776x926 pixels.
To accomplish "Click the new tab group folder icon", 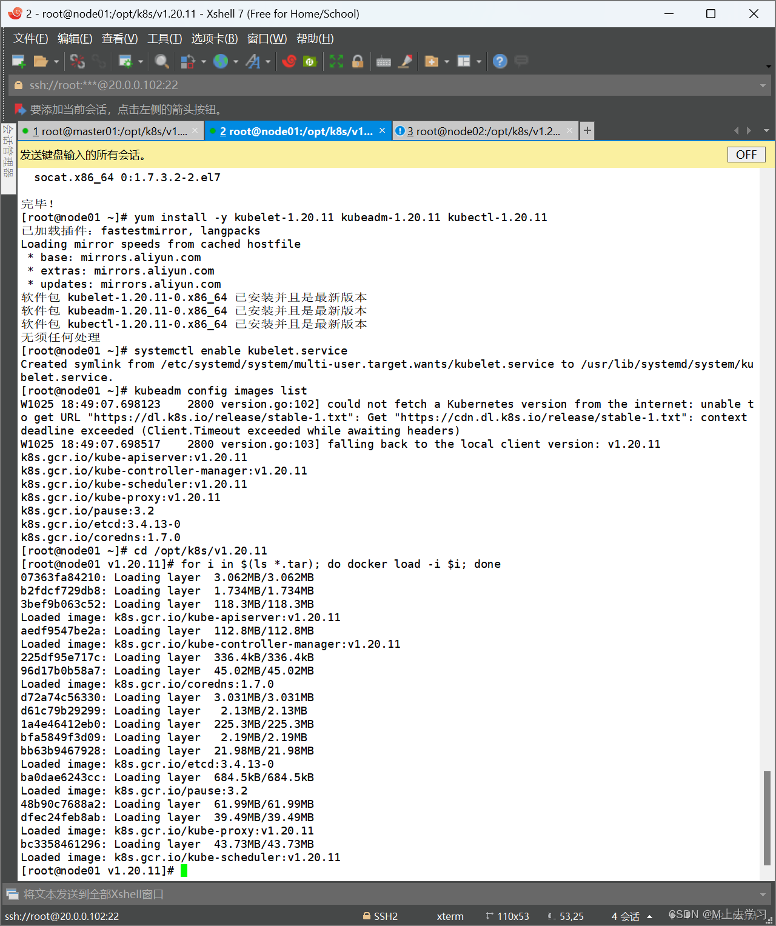I will click(x=432, y=61).
